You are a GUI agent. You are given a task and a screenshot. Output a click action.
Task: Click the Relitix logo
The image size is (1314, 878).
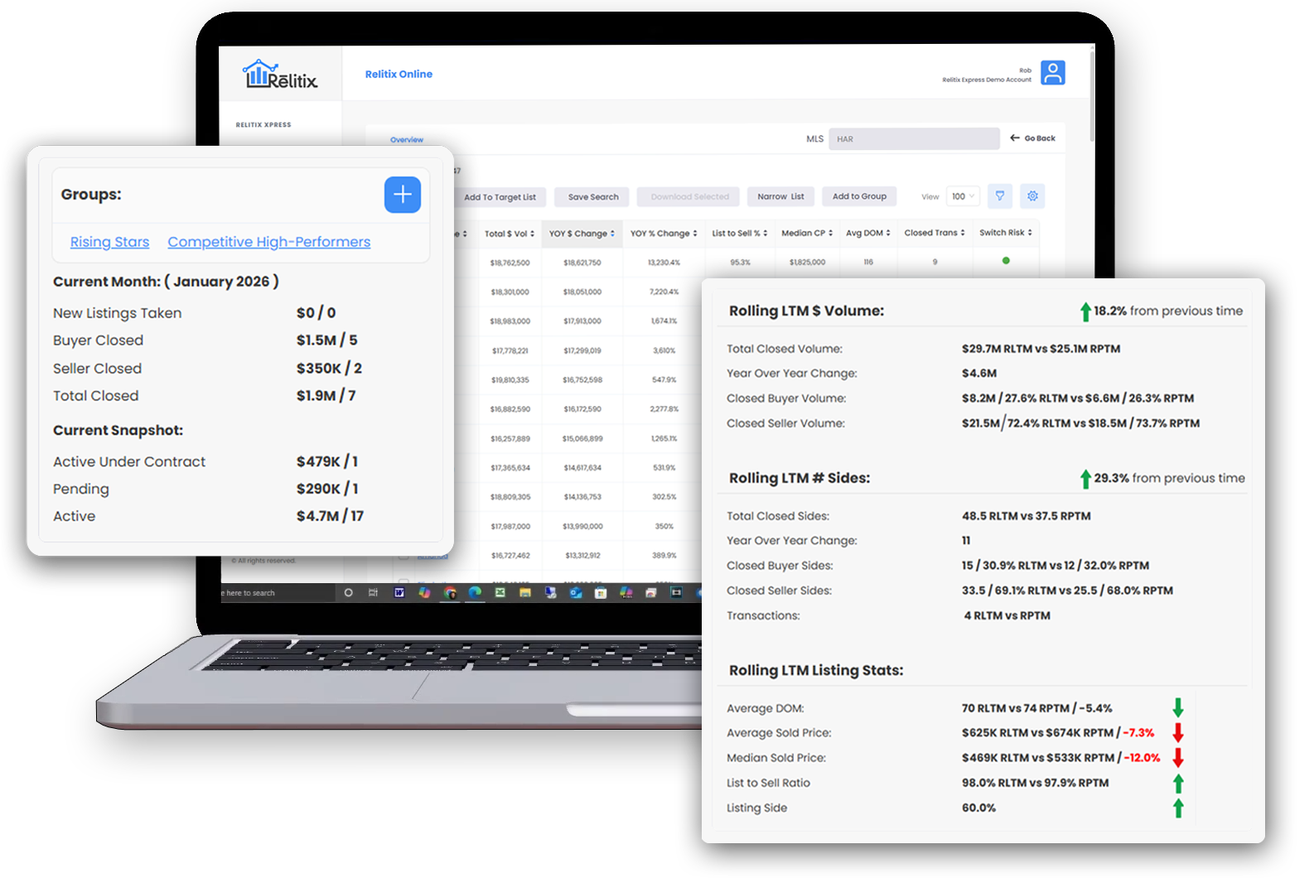click(x=280, y=75)
